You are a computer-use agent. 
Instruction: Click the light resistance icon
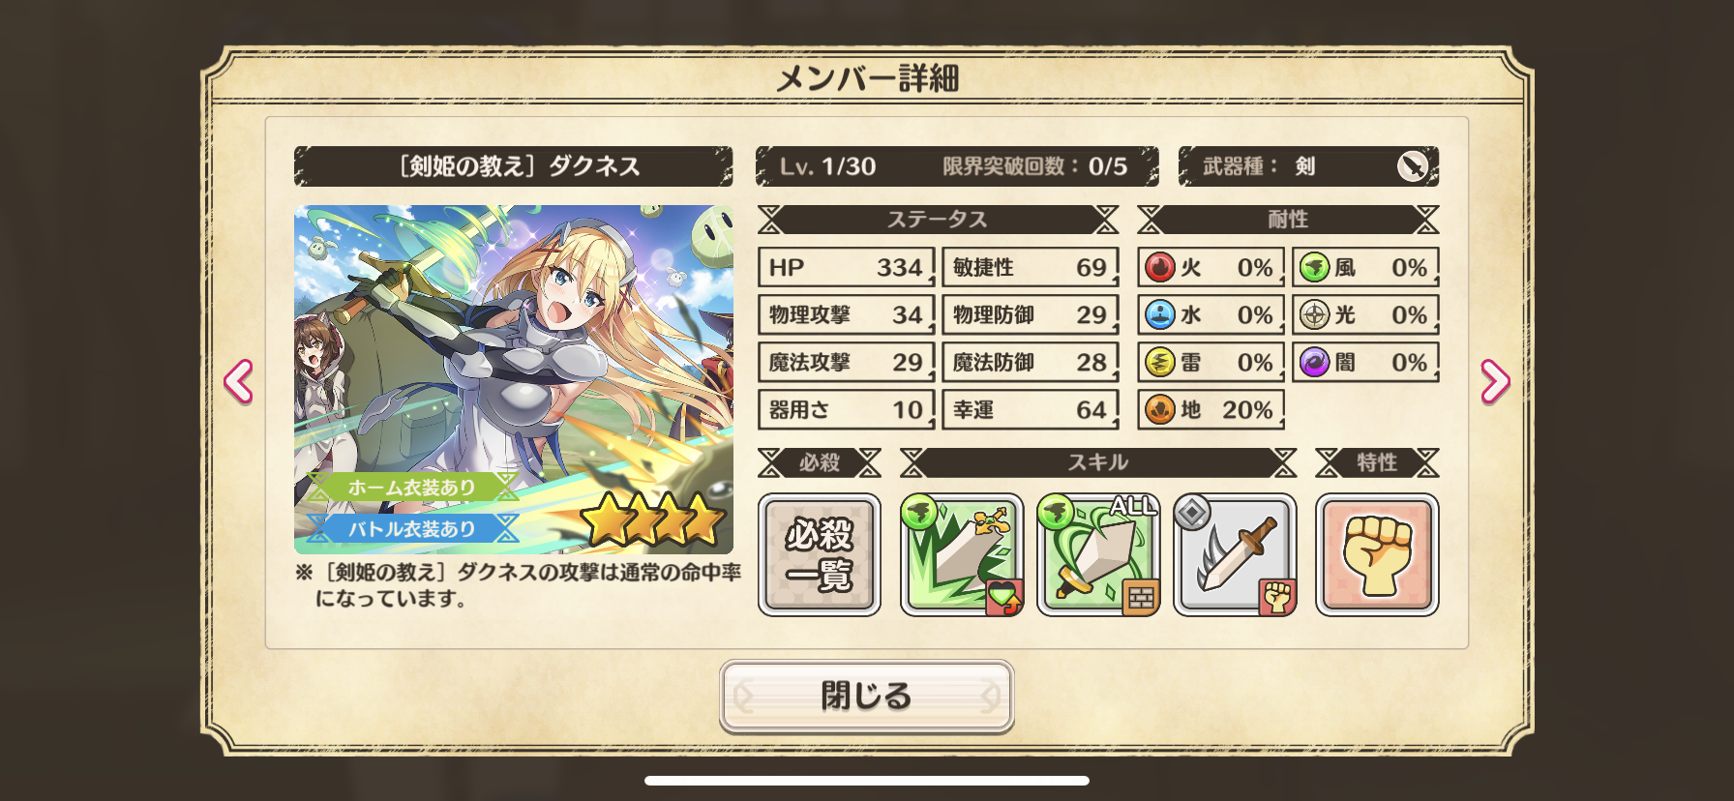(1314, 314)
